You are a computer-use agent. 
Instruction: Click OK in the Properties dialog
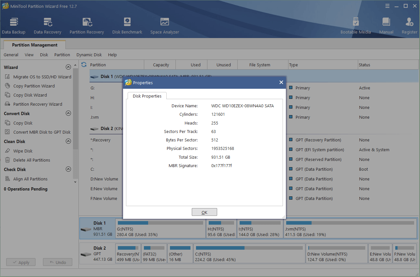204,212
